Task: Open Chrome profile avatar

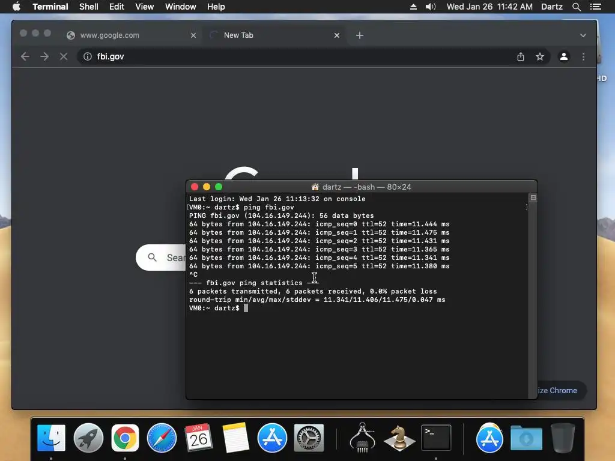Action: click(563, 56)
